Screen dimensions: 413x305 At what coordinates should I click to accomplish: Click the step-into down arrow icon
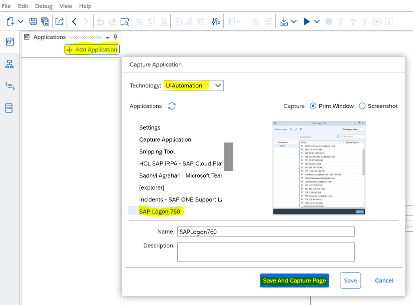point(341,21)
